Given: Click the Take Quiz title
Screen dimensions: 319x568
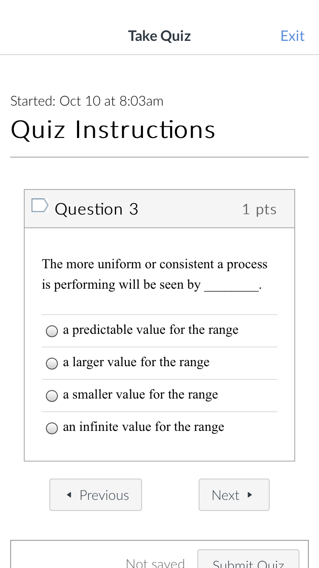Looking at the screenshot, I should click(x=159, y=36).
